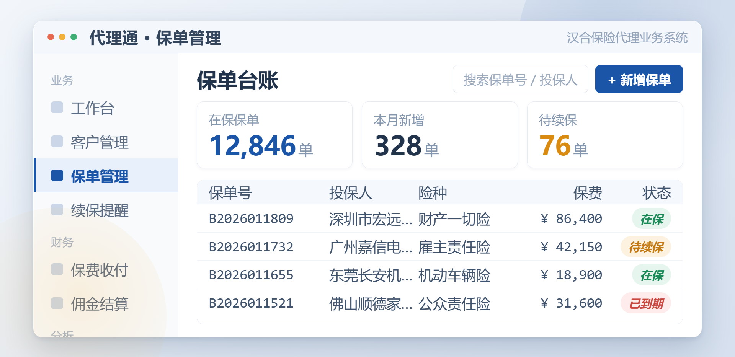Viewport: 735px width, 357px height.
Task: Click the green window maximize dot
Action: [x=73, y=37]
